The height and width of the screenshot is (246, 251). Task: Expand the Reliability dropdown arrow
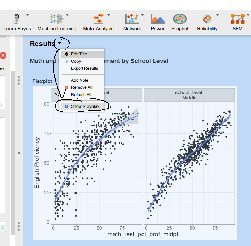pos(218,15)
